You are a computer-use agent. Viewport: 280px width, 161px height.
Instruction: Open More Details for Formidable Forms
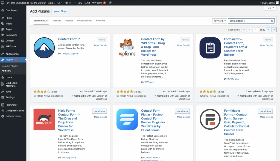pyautogui.click(x=266, y=117)
